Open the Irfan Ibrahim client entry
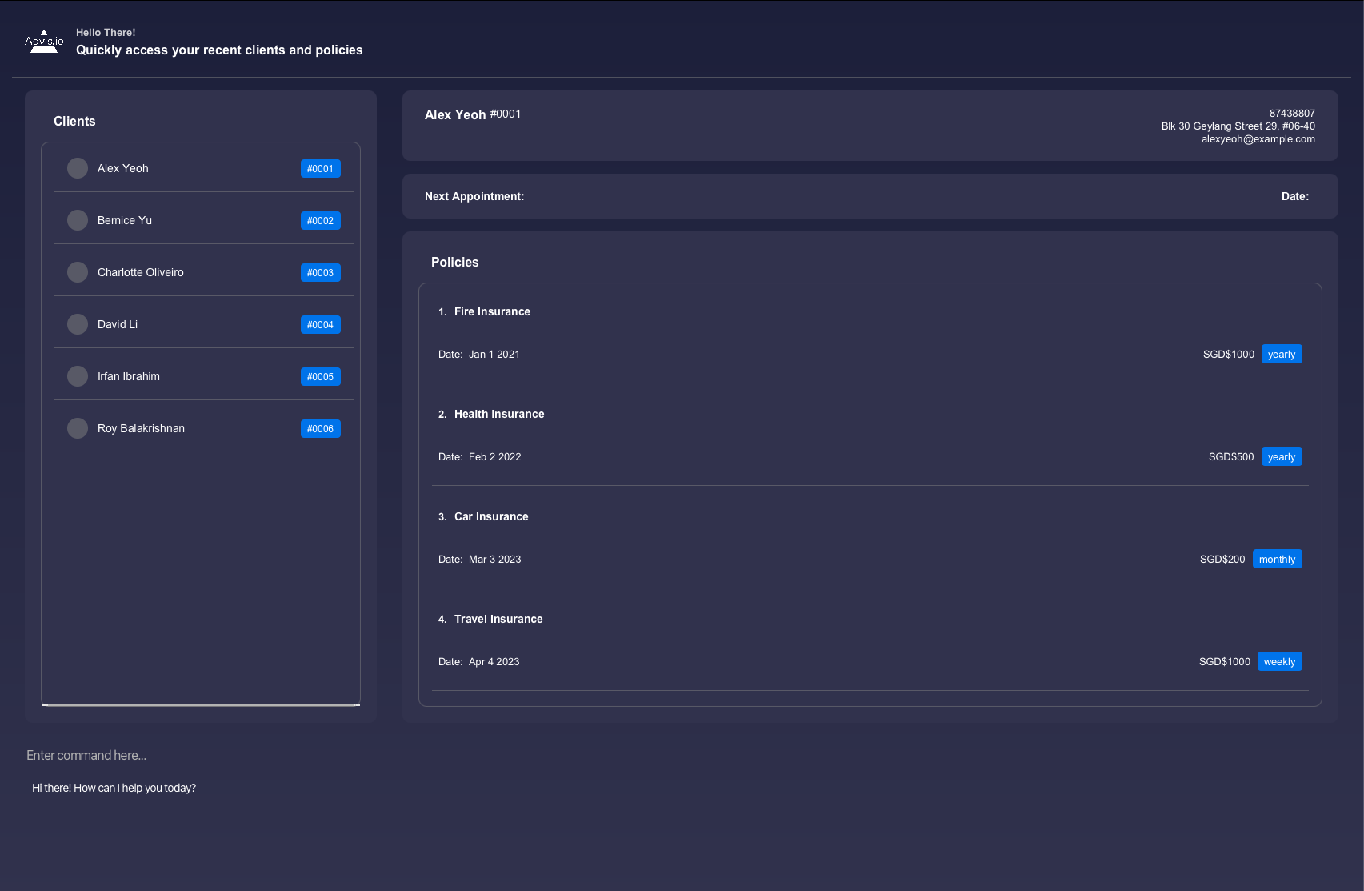This screenshot has height=891, width=1364. [x=204, y=376]
